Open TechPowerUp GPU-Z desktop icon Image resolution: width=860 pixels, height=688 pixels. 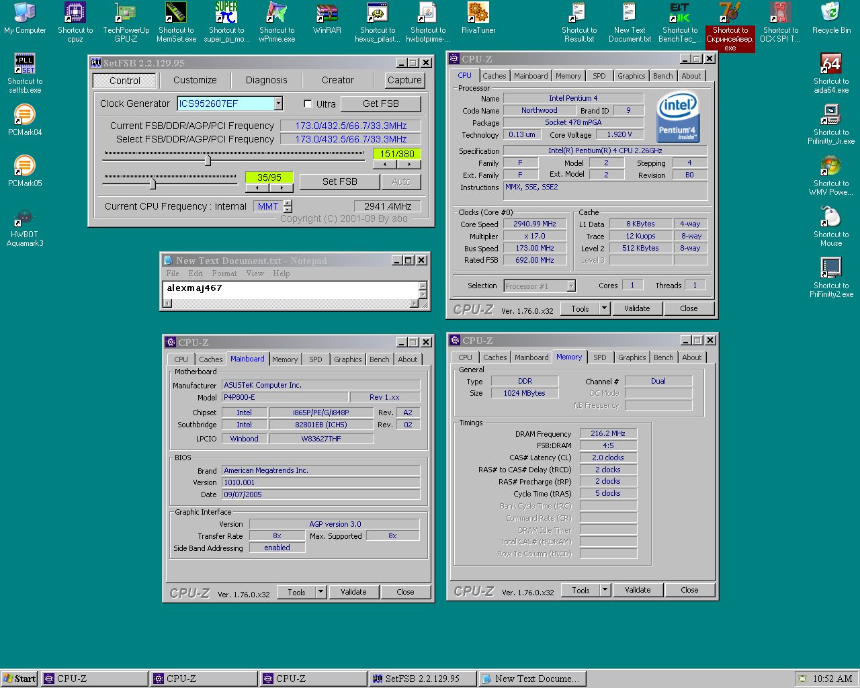click(126, 22)
